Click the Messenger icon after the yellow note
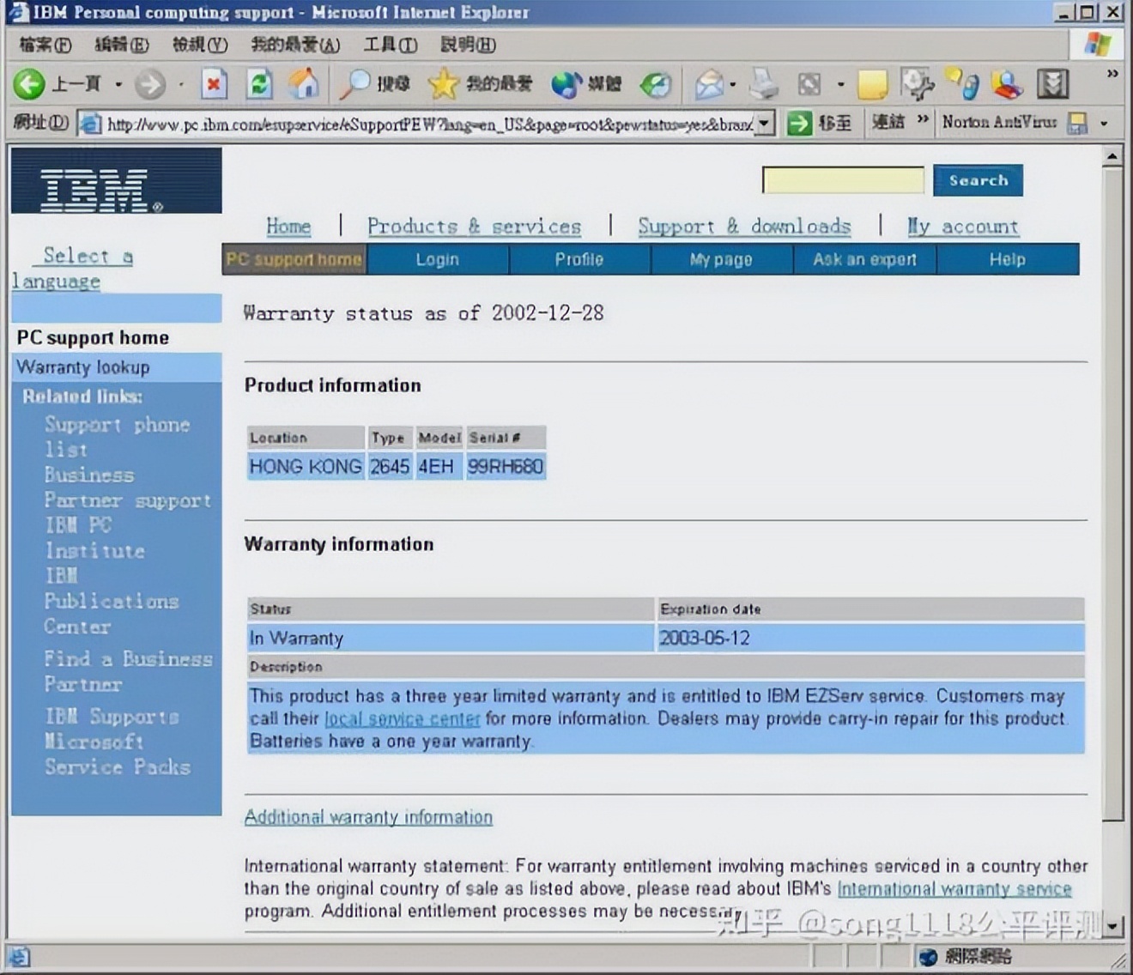 coord(917,83)
